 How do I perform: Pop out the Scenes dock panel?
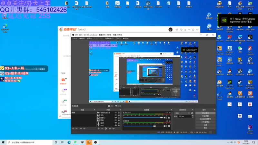[x=94, y=110]
